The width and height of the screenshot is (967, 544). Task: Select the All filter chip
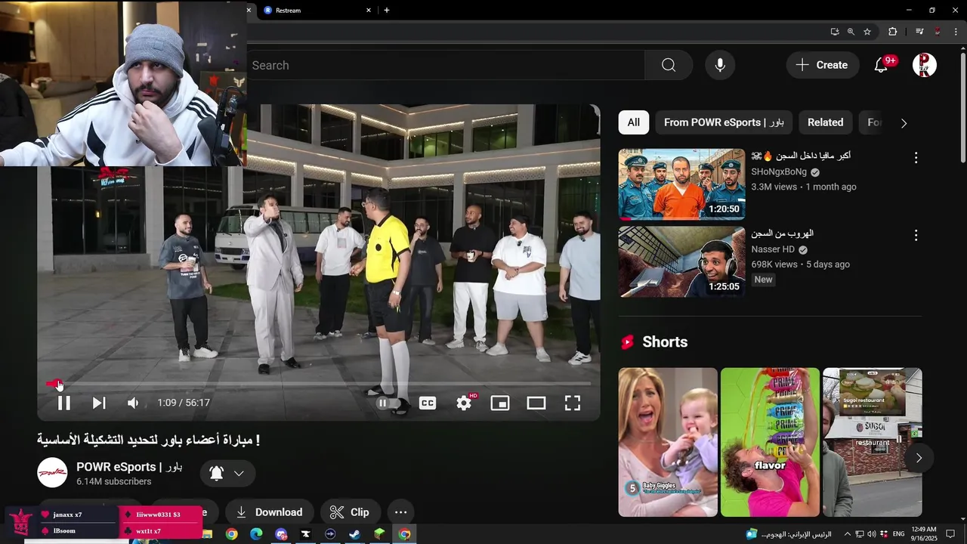tap(633, 122)
